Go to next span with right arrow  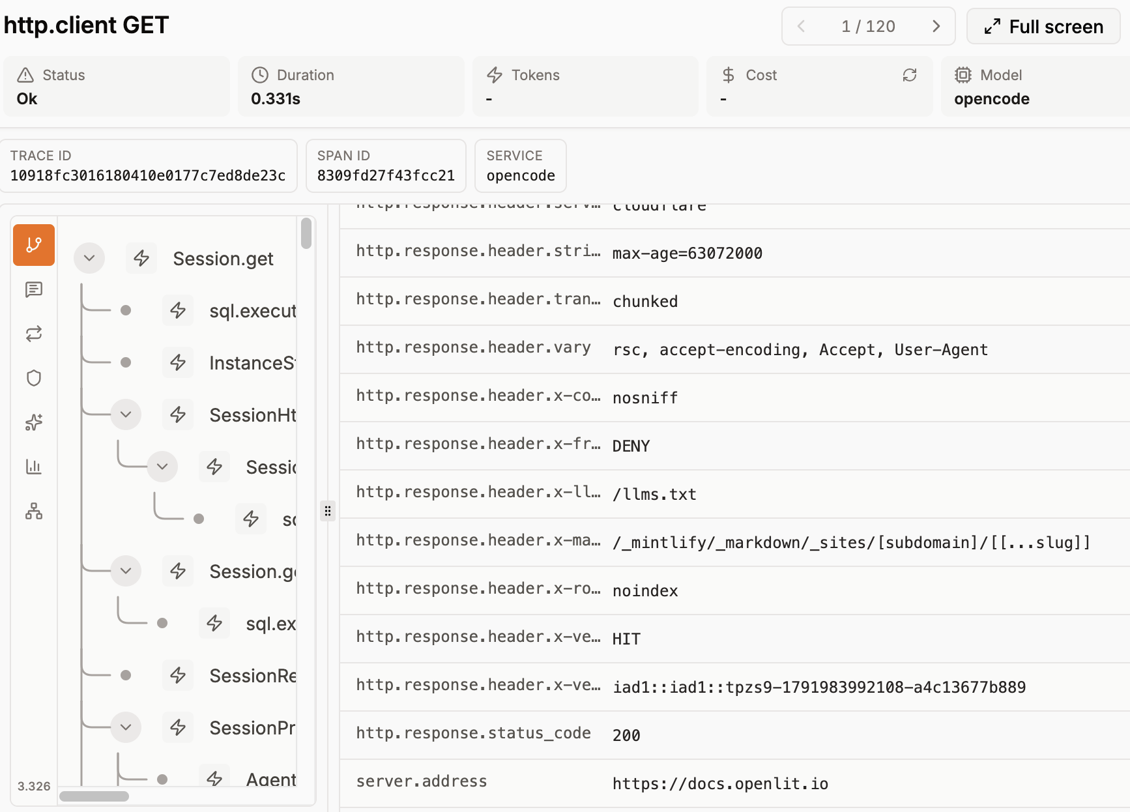pos(936,26)
